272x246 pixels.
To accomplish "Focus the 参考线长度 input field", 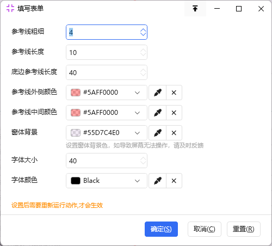I will [107, 52].
